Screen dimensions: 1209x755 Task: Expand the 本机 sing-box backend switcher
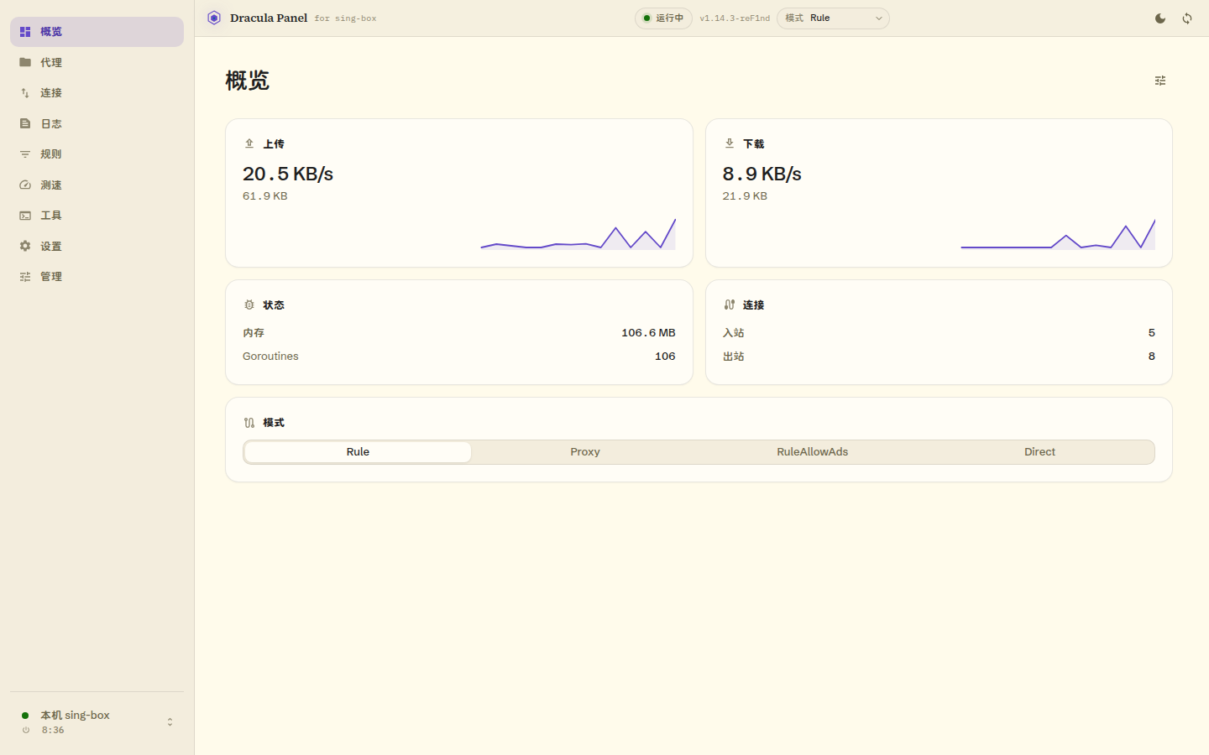pyautogui.click(x=97, y=722)
